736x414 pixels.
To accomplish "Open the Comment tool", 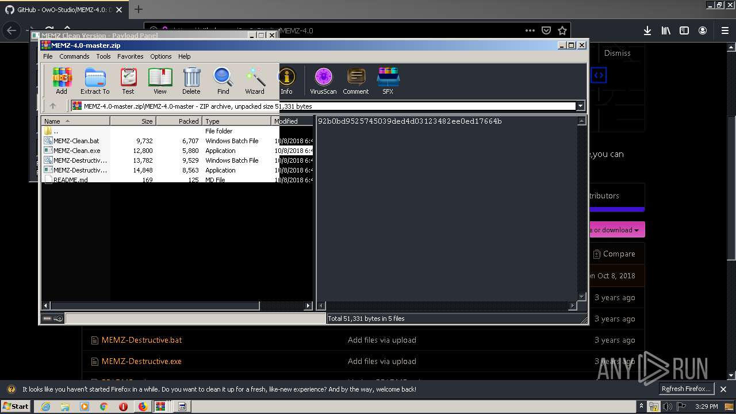I will [356, 80].
